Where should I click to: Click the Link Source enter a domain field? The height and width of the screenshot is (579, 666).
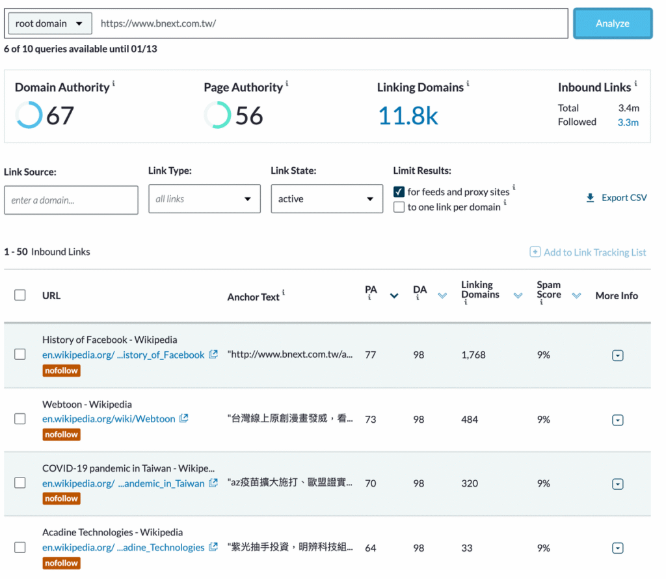71,200
